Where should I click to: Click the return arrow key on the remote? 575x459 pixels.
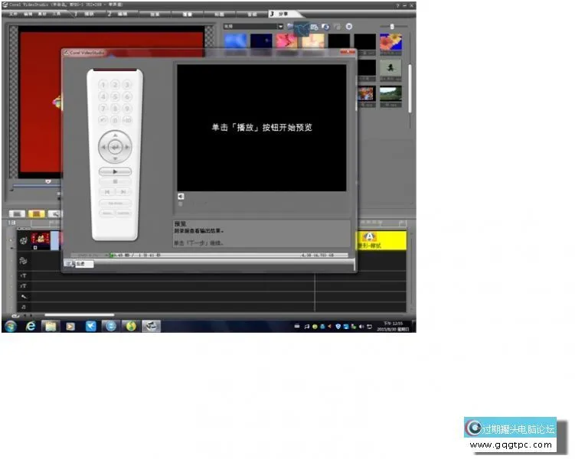[x=103, y=120]
